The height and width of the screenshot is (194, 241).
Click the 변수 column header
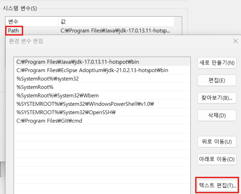point(32,21)
